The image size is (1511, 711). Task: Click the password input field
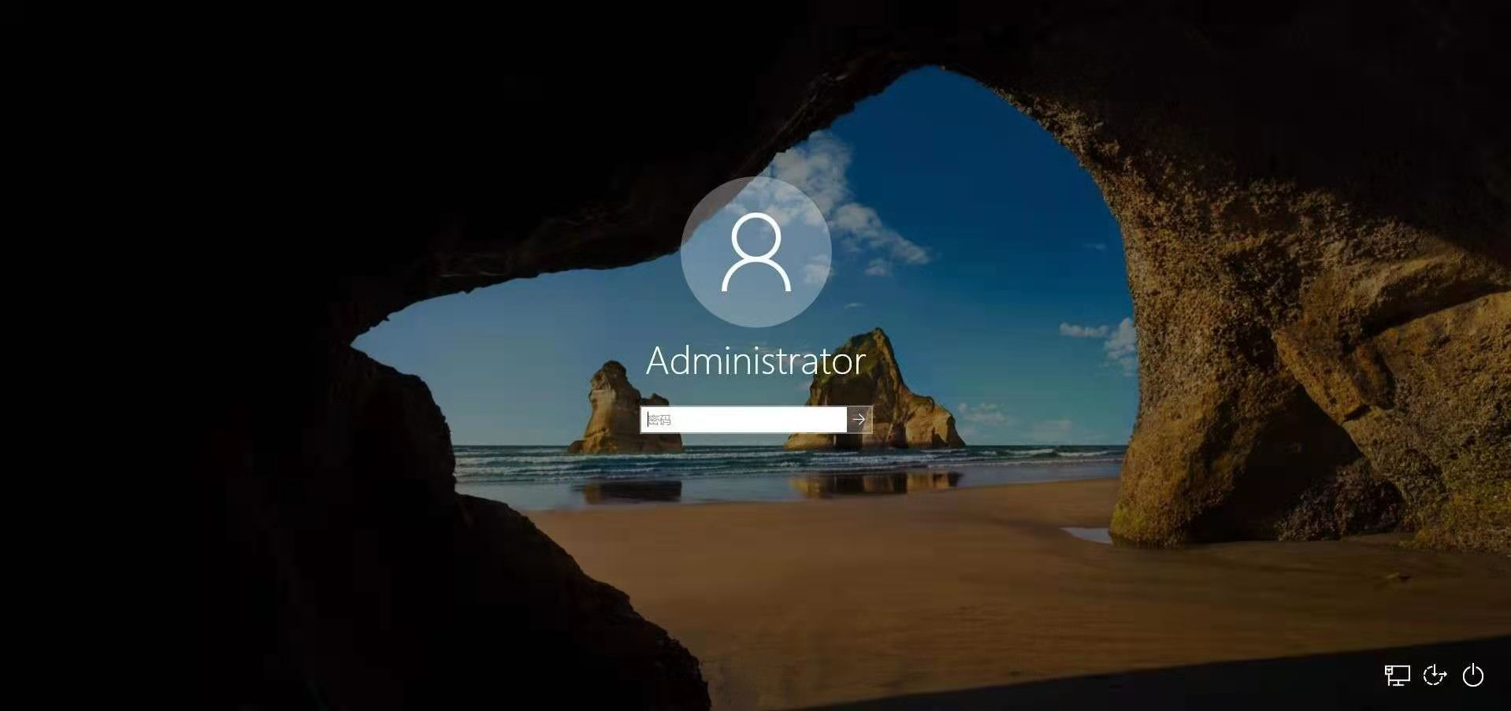[x=744, y=420]
